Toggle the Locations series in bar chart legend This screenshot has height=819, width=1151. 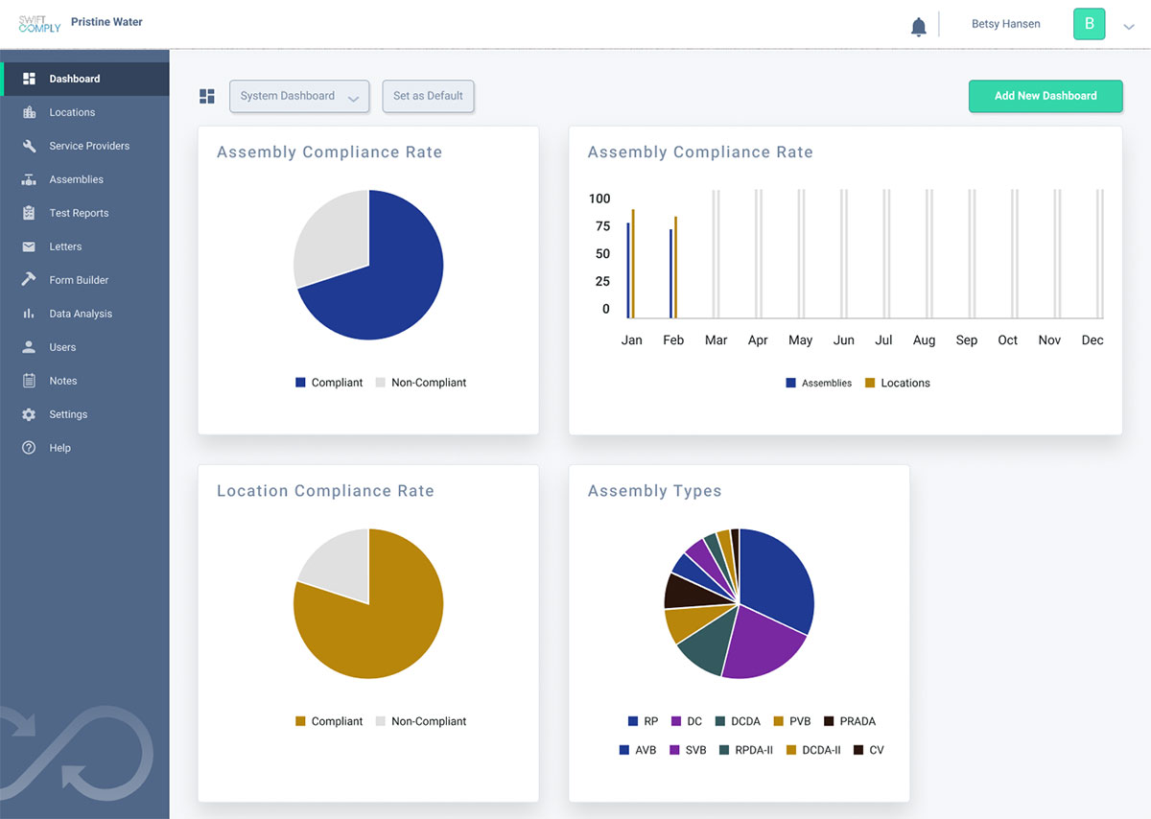[x=897, y=383]
